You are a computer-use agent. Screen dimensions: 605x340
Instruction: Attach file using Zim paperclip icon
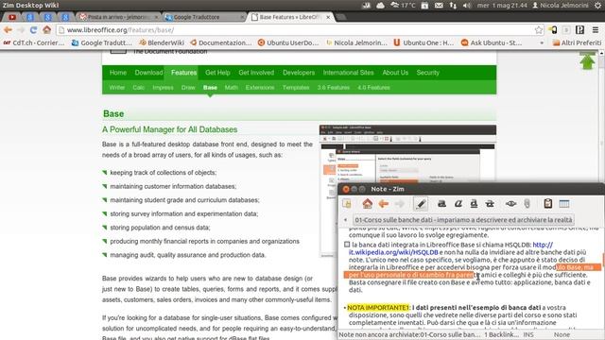click(527, 204)
